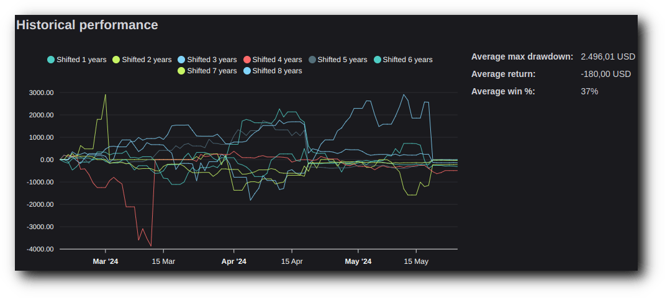665x298 pixels.
Task: Toggle the Shifted 6 years legend label
Action: 407,60
